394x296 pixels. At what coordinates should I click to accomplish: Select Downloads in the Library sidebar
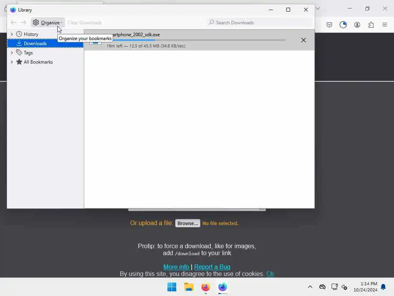[x=45, y=43]
